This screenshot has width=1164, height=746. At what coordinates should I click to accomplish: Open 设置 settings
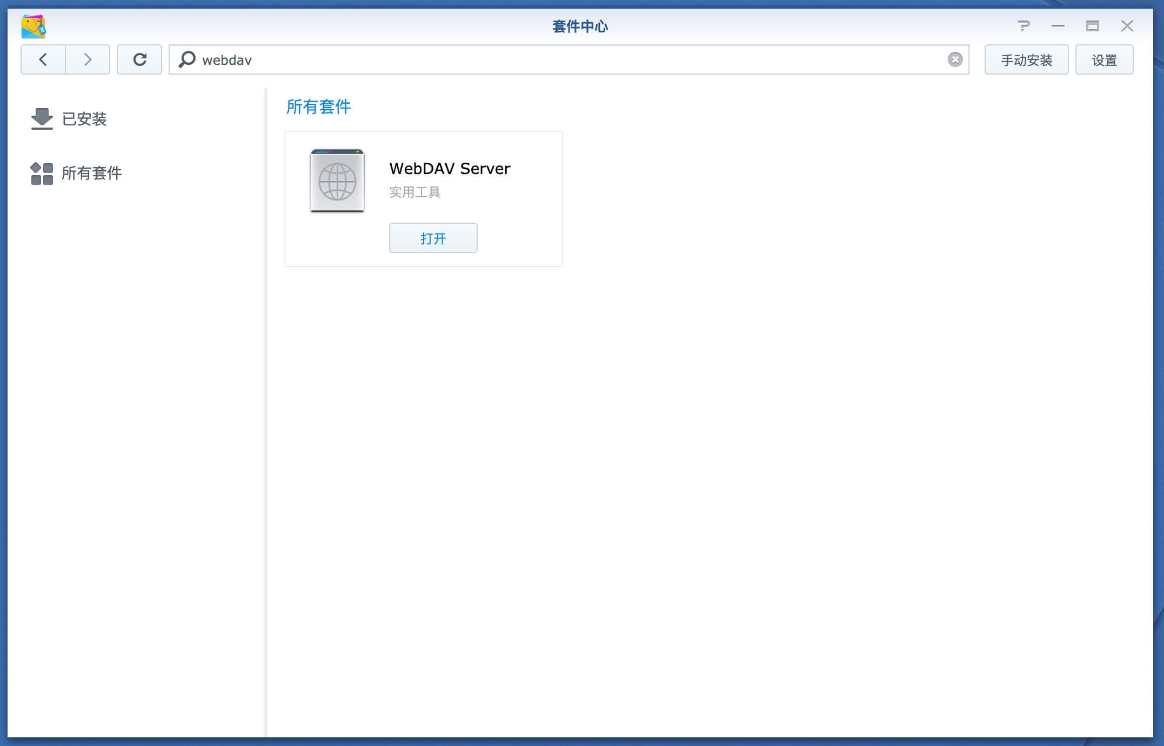[1104, 59]
